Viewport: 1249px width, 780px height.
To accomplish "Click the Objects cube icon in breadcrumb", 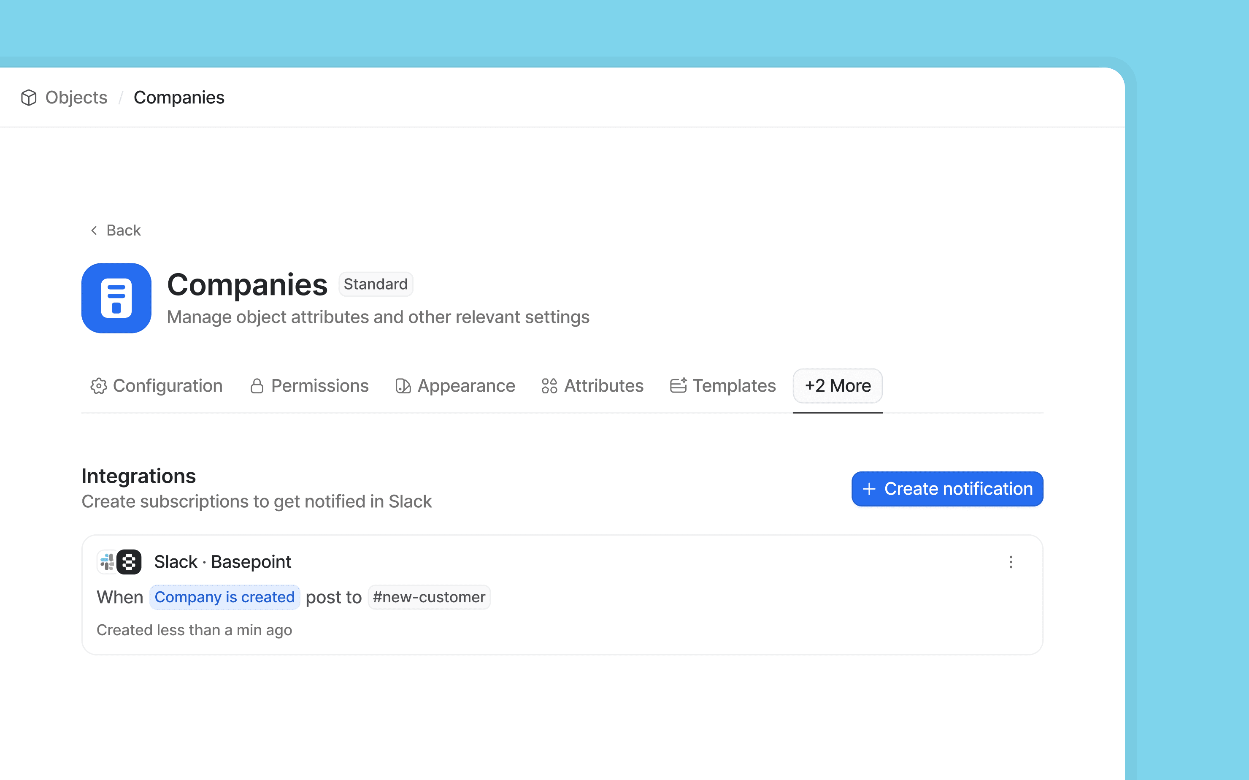I will pyautogui.click(x=29, y=97).
